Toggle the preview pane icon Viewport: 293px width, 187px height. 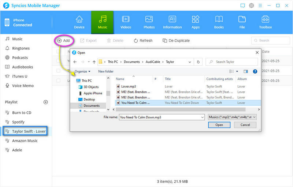246,71
